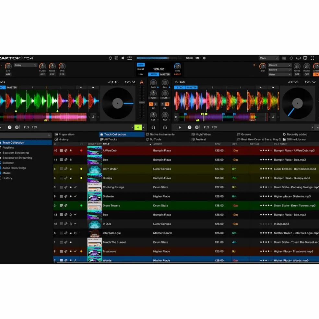Toggle FLX flux mode on In Dub deck
This screenshot has width=319, height=319.
coord(206,127)
